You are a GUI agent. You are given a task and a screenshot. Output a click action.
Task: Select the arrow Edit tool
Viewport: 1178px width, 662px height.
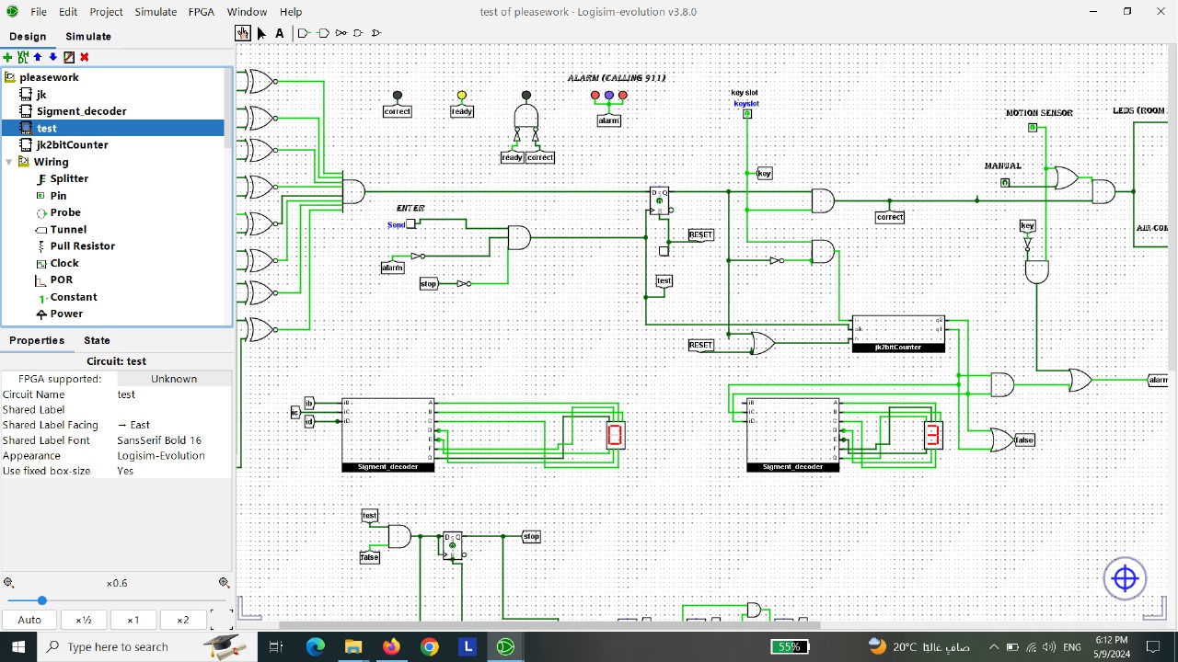point(261,33)
